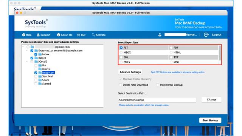Check the Bin folder checkbox
242x136 pixels.
36,65
